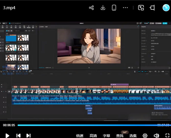Image resolution: width=171 pixels, height=138 pixels.
Task: Click the 3.mp4 video title
Action: coord(9,8)
